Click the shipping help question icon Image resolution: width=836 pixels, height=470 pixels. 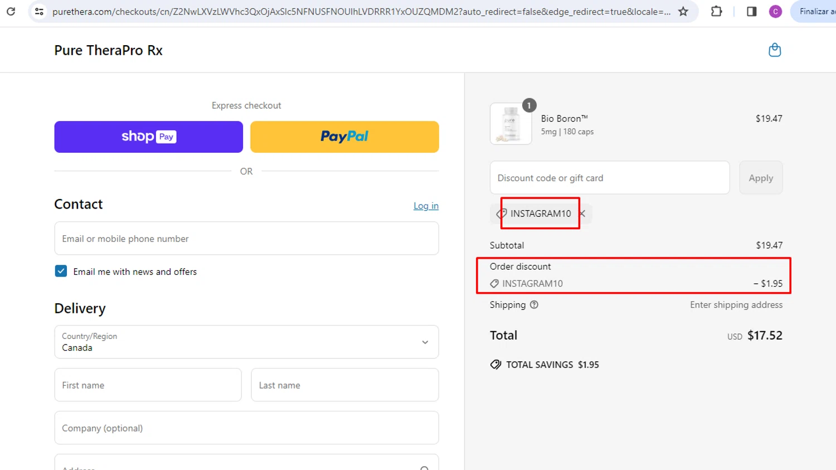534,305
